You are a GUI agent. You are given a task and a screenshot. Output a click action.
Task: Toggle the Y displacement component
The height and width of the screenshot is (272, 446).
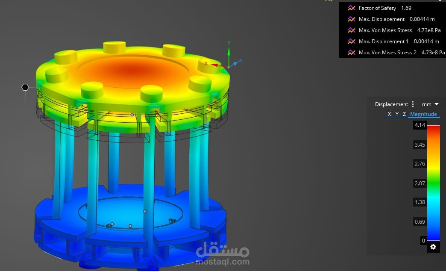pyautogui.click(x=397, y=114)
